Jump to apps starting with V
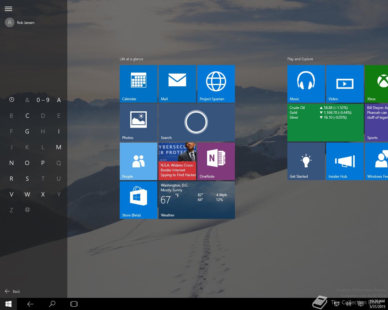This screenshot has width=388, height=310. click(x=12, y=194)
